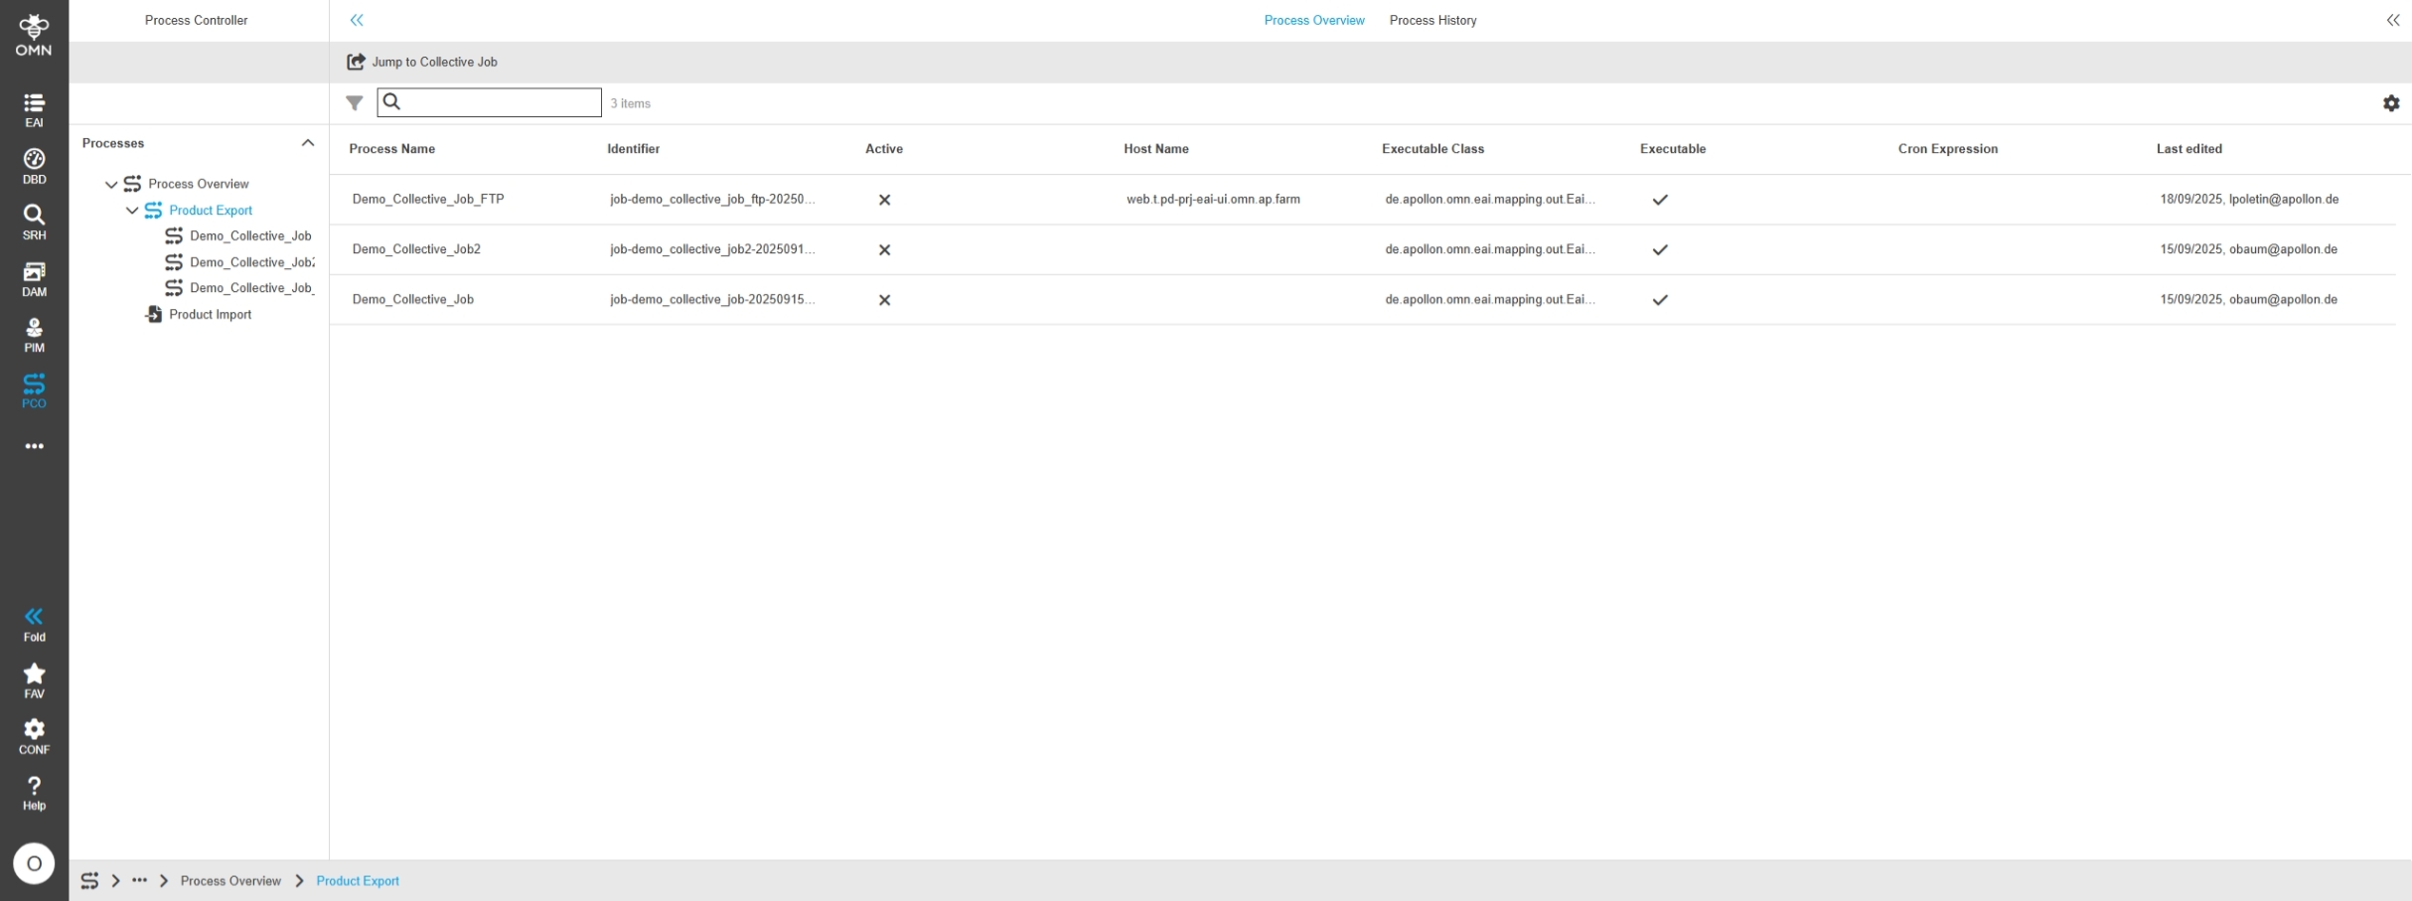Open table settings gear icon

[x=2391, y=103]
